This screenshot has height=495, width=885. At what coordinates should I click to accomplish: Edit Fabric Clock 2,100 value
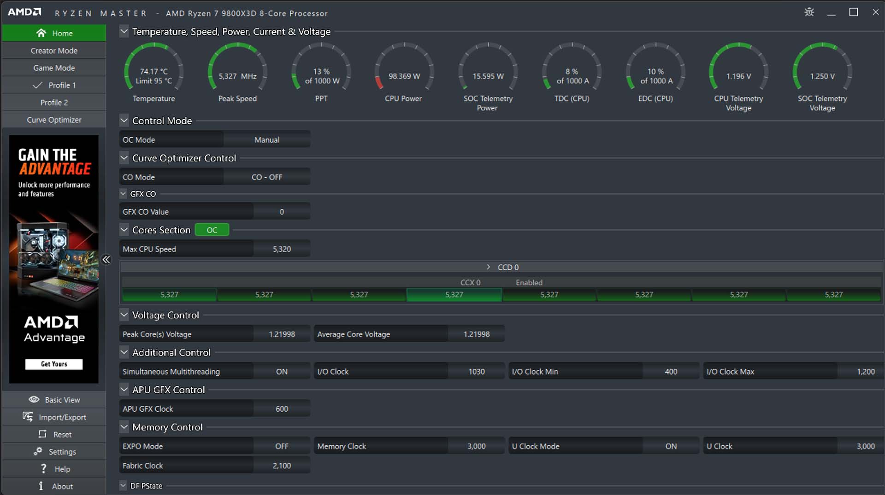[282, 465]
